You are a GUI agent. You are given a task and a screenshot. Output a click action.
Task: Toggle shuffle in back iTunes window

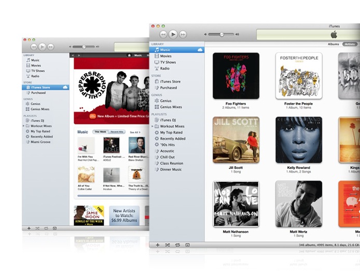click(37, 229)
